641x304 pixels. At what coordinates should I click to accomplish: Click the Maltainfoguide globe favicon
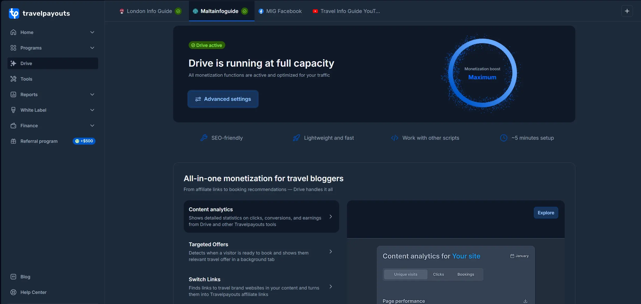coord(195,11)
